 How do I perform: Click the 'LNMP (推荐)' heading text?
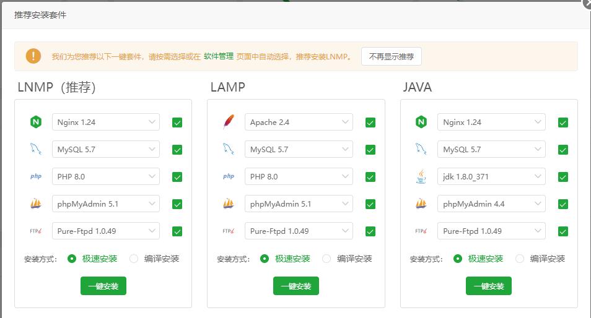[x=56, y=87]
